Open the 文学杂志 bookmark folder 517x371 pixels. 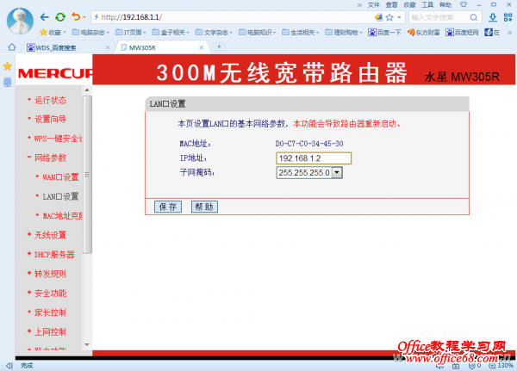[214, 32]
